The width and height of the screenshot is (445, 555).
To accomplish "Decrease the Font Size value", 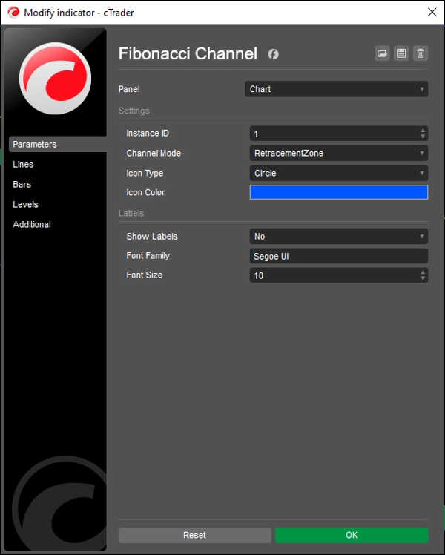I will (423, 278).
